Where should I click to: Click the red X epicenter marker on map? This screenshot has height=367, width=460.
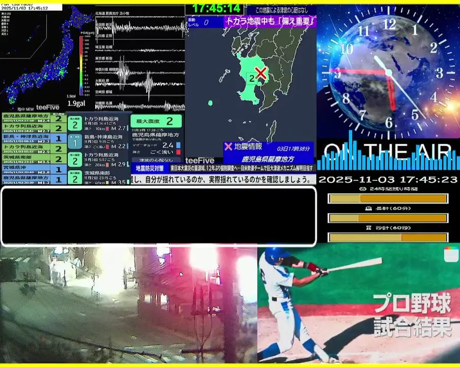[261, 73]
